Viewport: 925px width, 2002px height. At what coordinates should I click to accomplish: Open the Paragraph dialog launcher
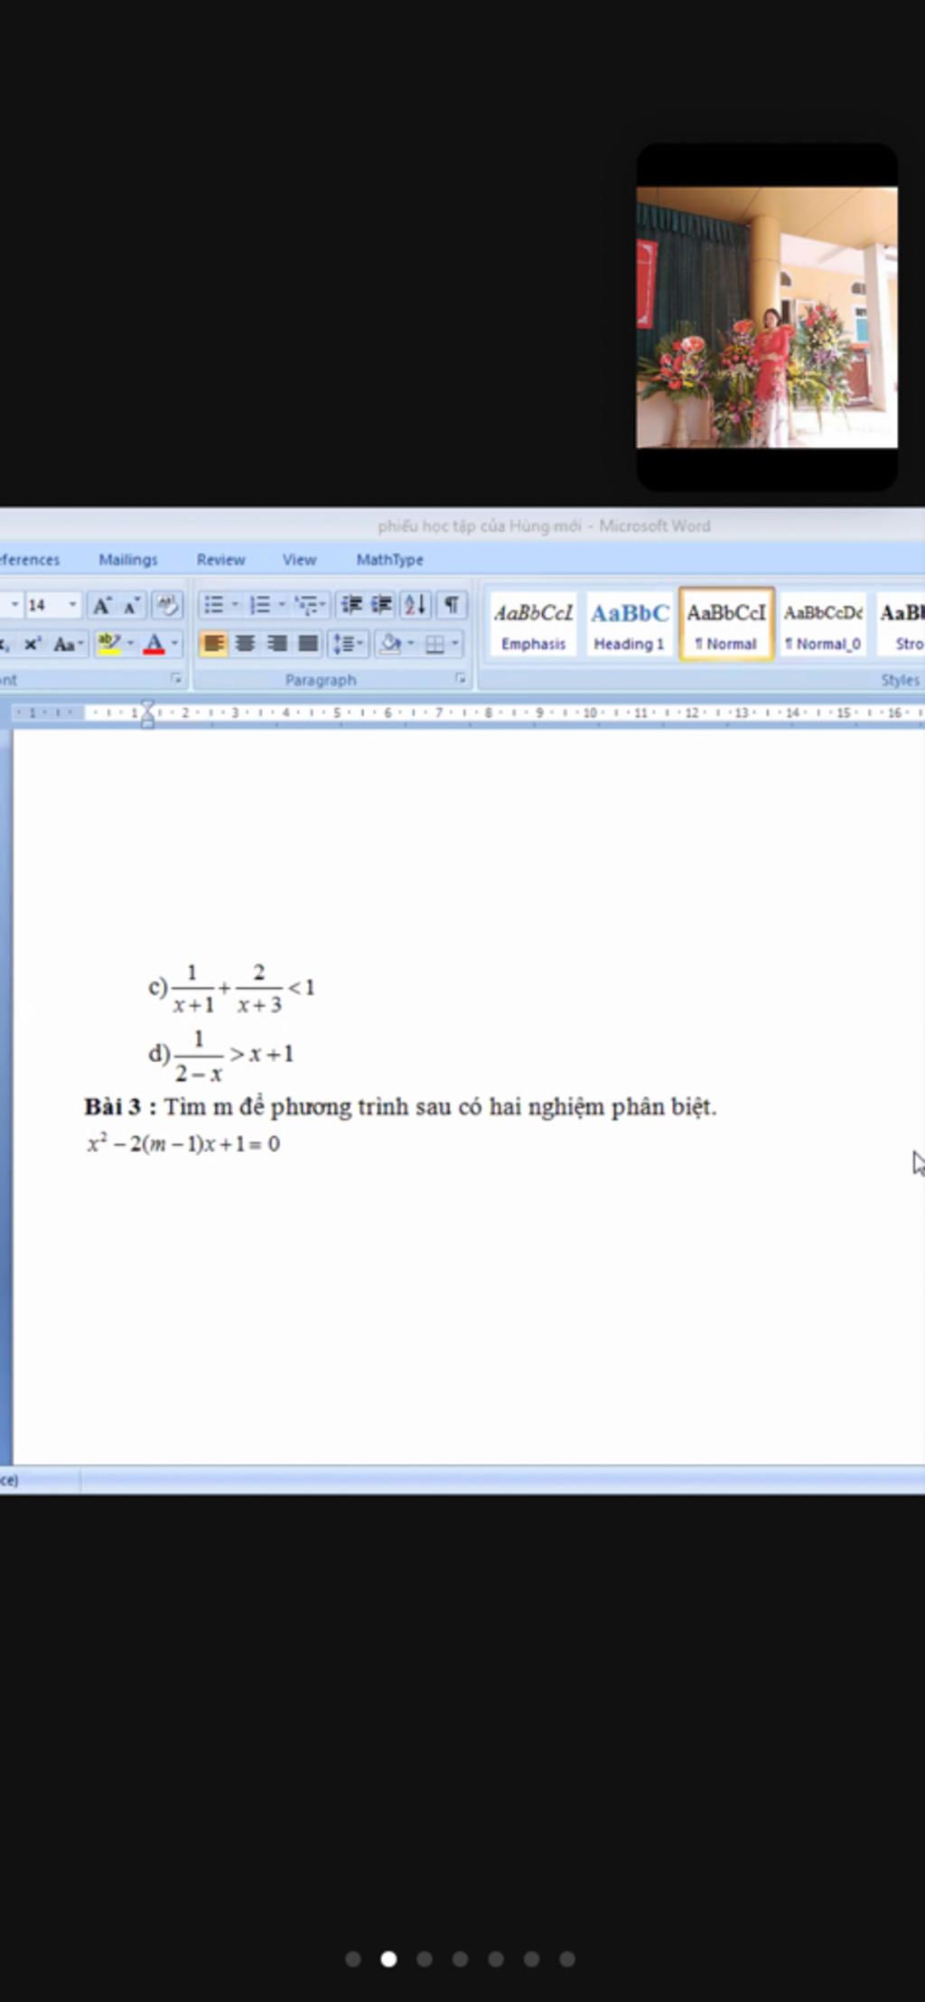pos(460,679)
